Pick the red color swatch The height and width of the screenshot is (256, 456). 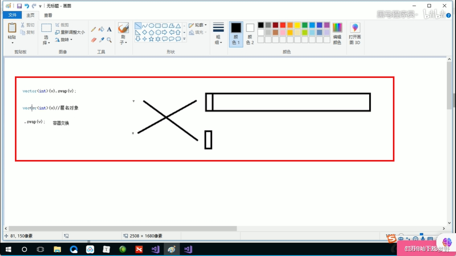click(283, 25)
